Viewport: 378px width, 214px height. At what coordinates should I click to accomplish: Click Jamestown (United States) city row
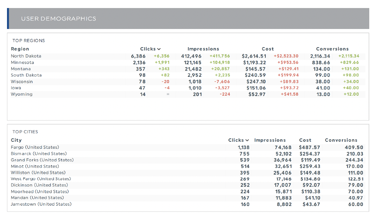pos(41,204)
